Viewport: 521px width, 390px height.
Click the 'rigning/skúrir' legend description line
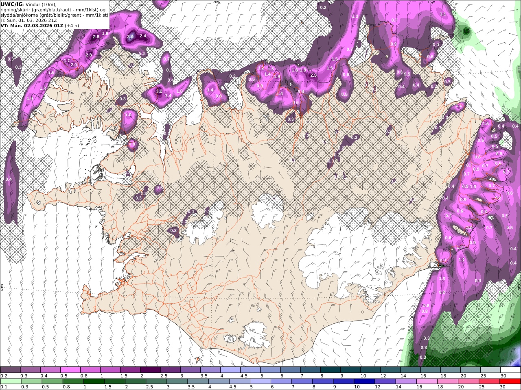pos(53,9)
